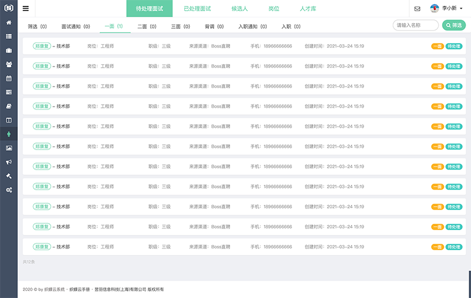Open the mail envelope icon
This screenshot has width=471, height=298.
coord(417,9)
